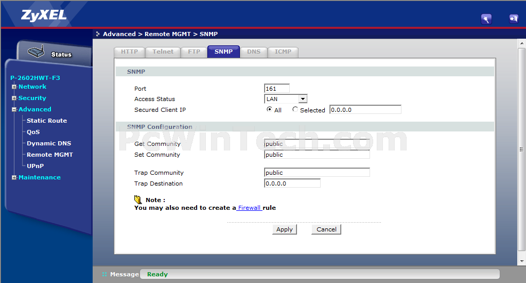Expand the Maintenance tree node
This screenshot has height=283, width=526.
point(14,177)
